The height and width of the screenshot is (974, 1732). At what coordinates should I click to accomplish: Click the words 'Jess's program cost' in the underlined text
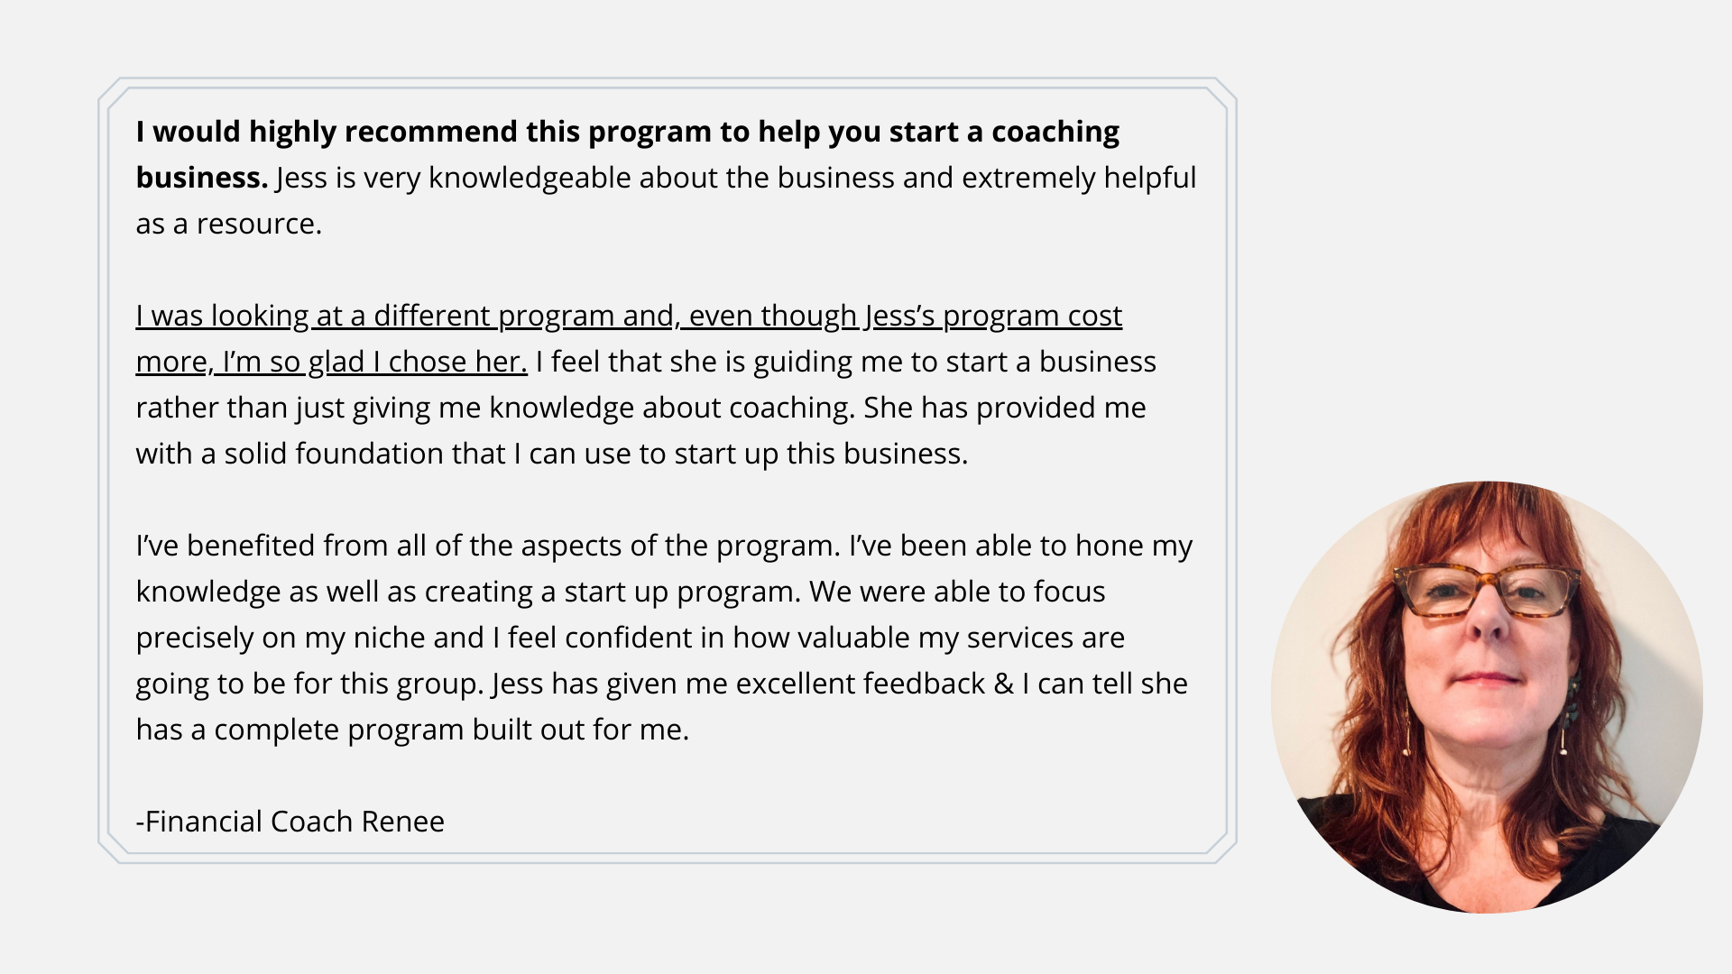(x=993, y=316)
